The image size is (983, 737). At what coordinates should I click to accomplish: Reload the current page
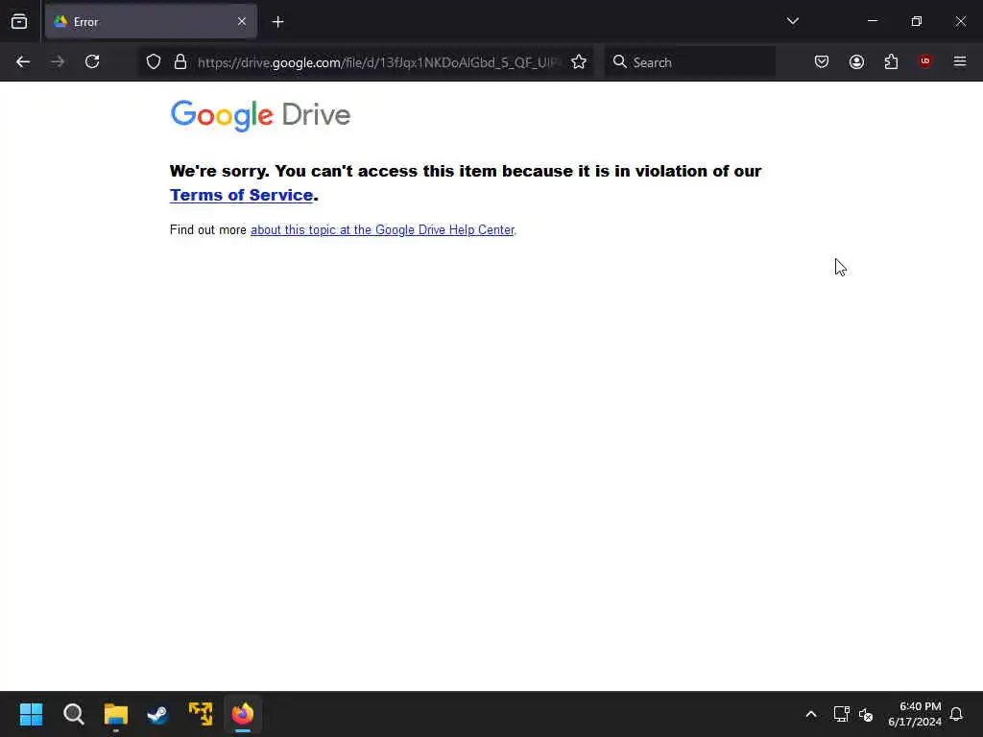tap(92, 61)
